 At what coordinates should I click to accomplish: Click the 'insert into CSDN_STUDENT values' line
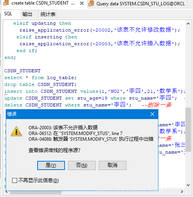95,91
